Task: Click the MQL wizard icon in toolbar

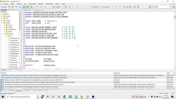Action: coord(37,7)
